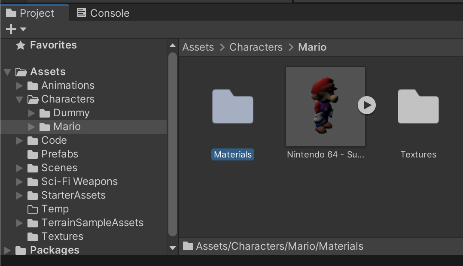
Task: Collapse the Characters folder tree arrow
Action: (19, 100)
